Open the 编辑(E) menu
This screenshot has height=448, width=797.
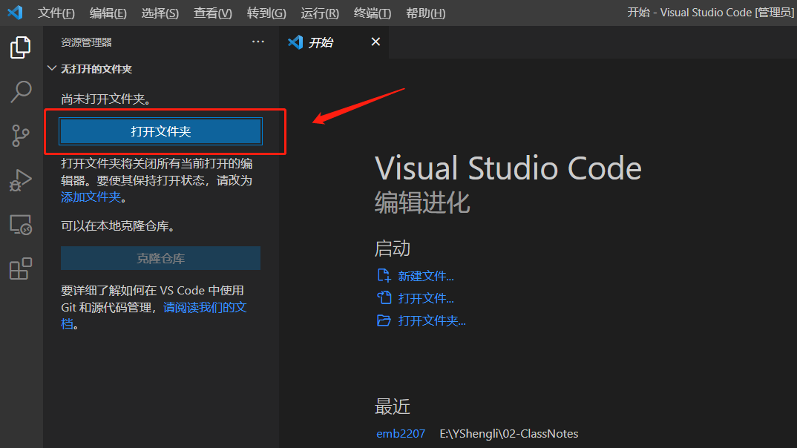108,13
